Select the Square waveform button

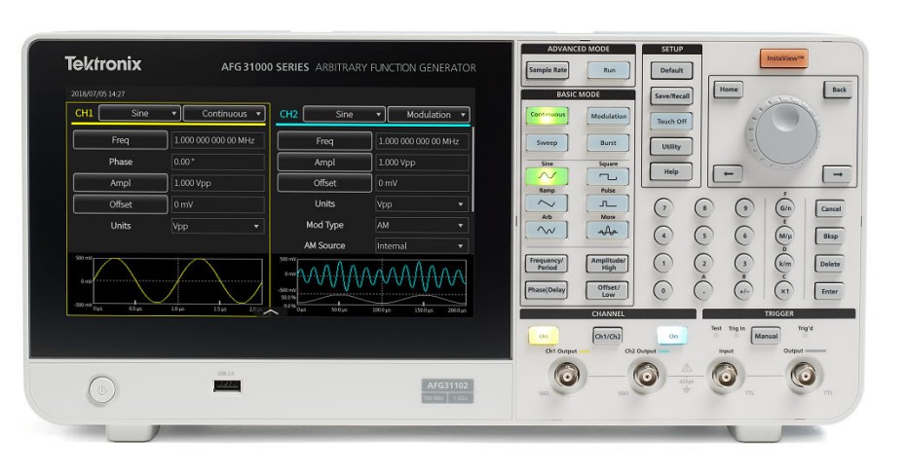click(x=607, y=176)
